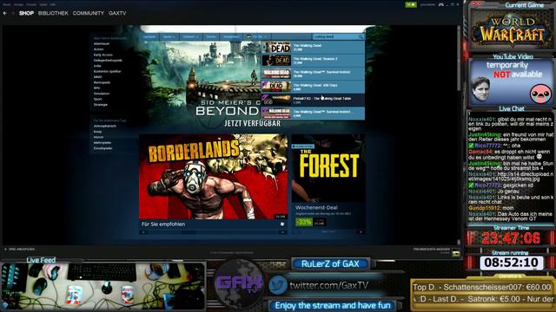
Task: Click next arrow of recommended carousel
Action: pyautogui.click(x=283, y=232)
